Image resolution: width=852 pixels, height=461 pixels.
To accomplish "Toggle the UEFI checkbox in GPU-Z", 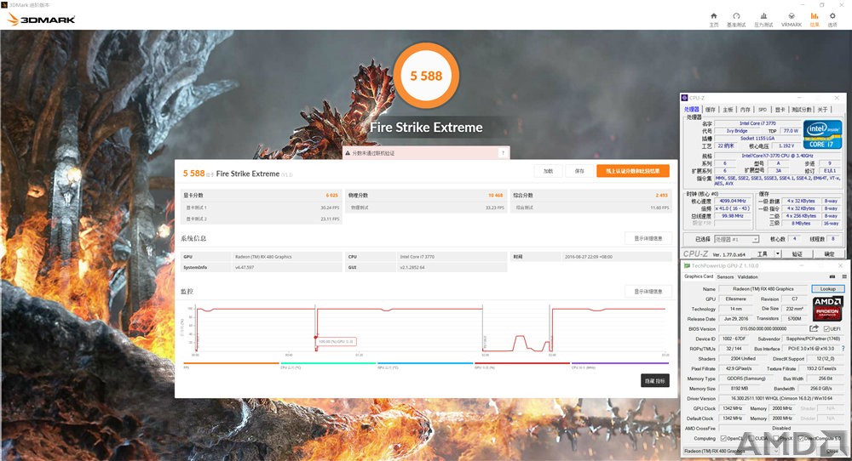I will point(826,328).
